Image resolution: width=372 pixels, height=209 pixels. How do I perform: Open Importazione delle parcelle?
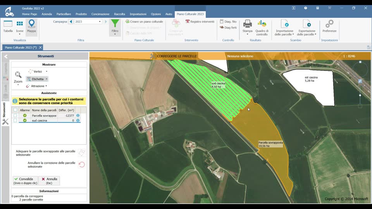[284, 28]
